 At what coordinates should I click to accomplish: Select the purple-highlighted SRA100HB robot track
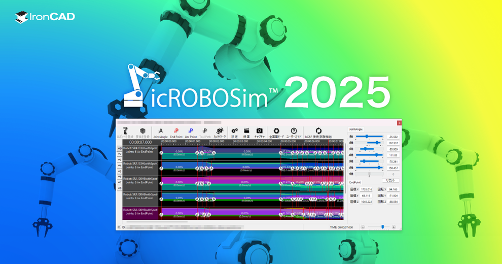pyautogui.click(x=140, y=213)
